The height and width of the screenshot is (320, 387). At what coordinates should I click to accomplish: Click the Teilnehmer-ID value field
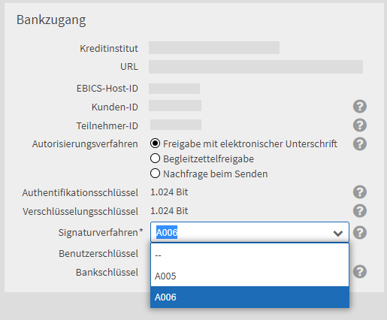176,125
